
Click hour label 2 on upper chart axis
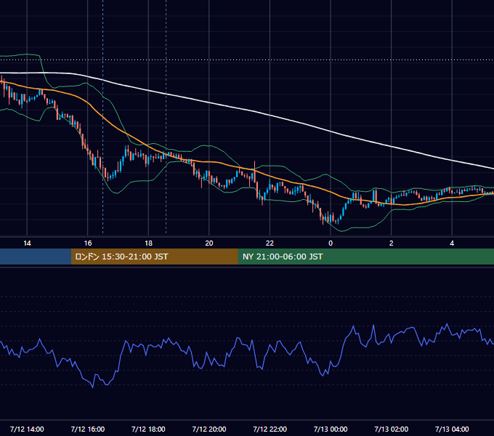coord(392,243)
